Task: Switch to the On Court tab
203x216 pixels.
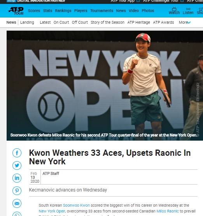Action: click(x=61, y=22)
